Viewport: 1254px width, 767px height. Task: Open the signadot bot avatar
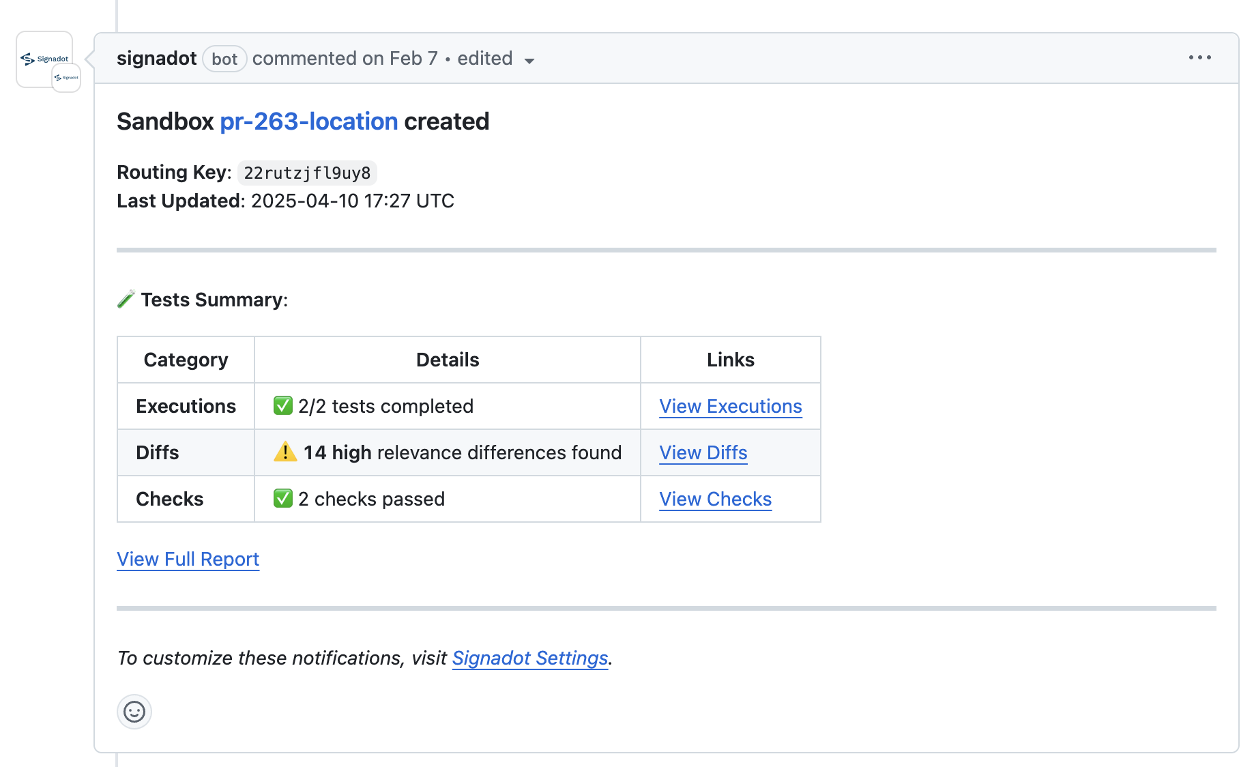[44, 55]
